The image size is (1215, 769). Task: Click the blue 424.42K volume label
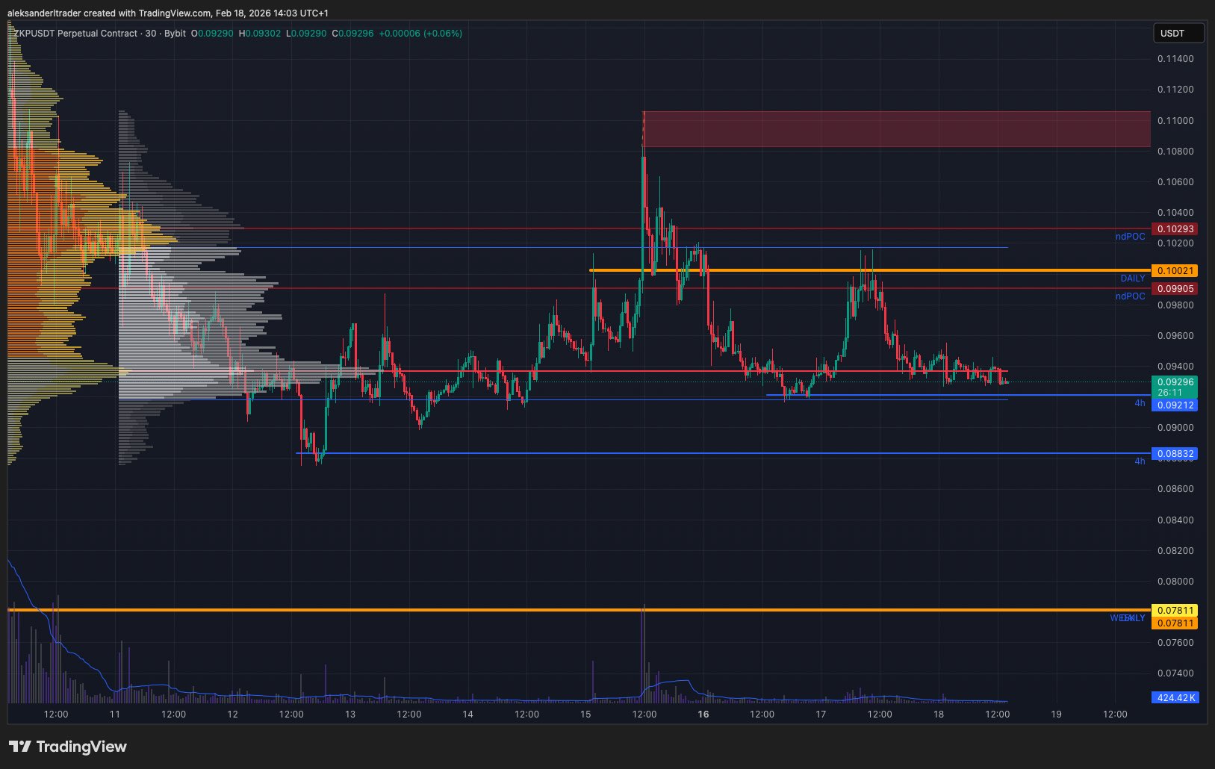point(1175,698)
